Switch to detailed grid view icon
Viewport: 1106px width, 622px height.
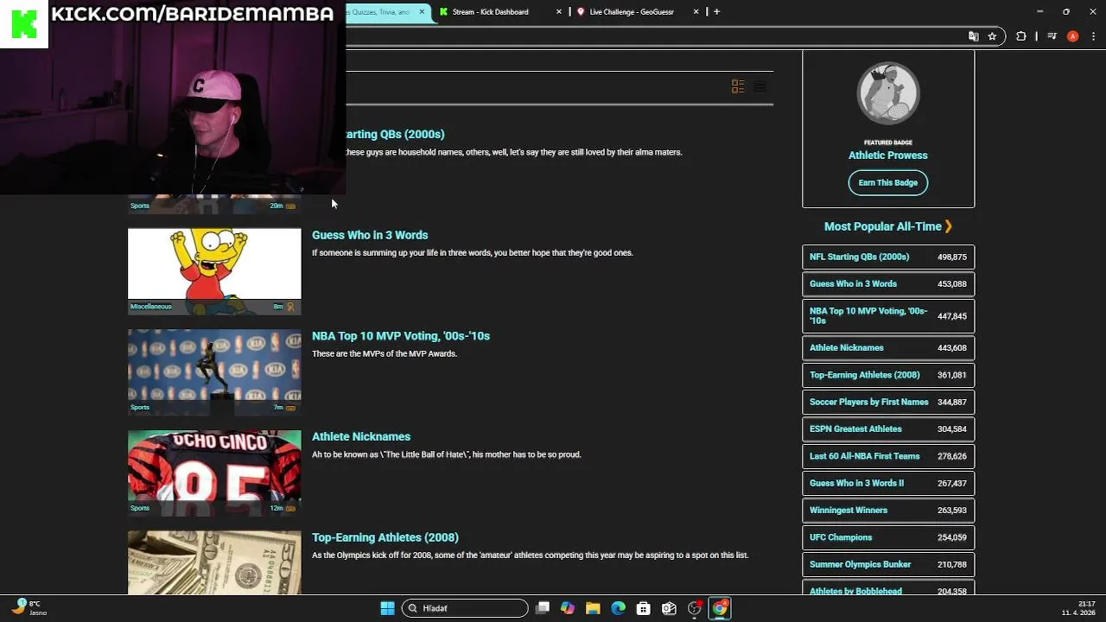pos(738,86)
